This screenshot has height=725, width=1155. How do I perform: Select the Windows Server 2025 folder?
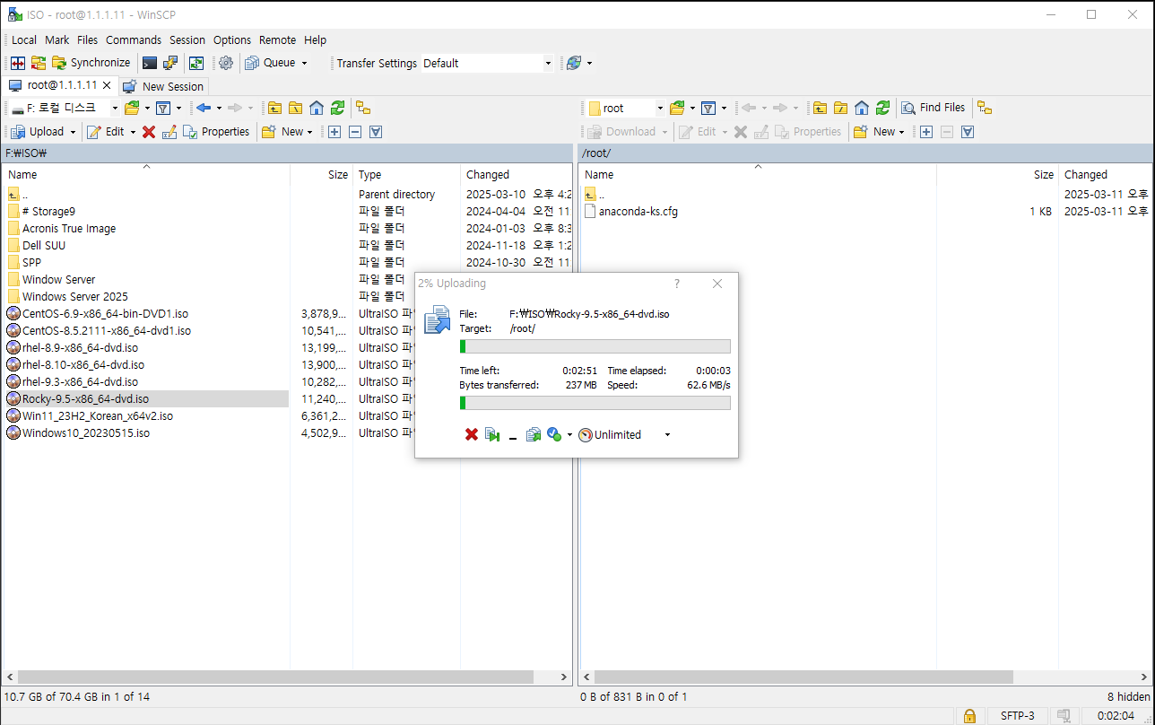coord(75,296)
